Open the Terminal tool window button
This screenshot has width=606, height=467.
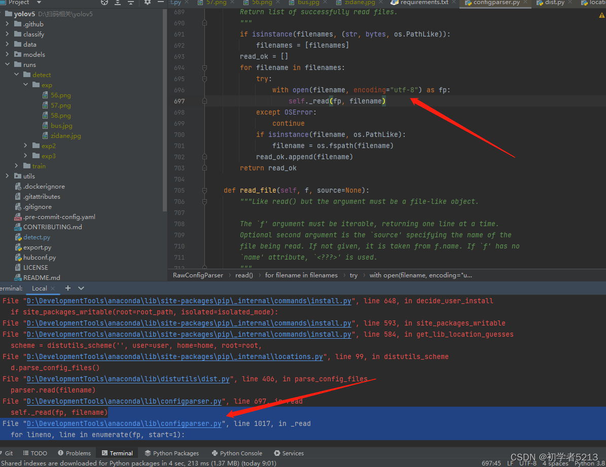pyautogui.click(x=117, y=453)
